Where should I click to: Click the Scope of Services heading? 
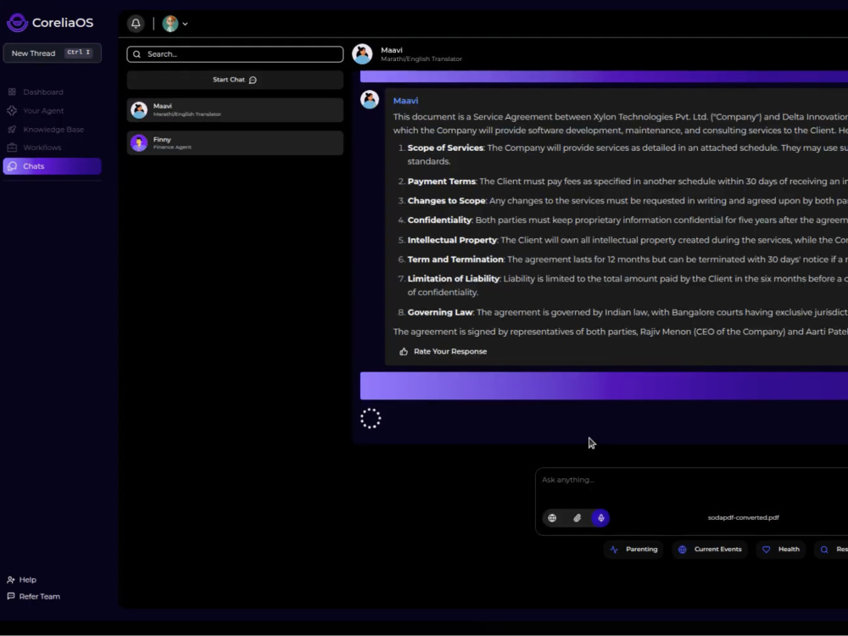[x=445, y=148]
